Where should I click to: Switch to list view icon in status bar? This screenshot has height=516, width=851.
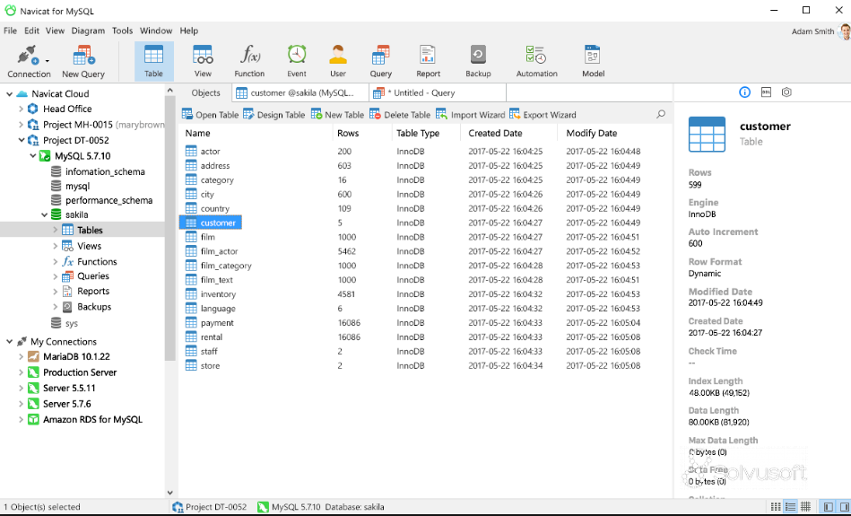pyautogui.click(x=776, y=507)
